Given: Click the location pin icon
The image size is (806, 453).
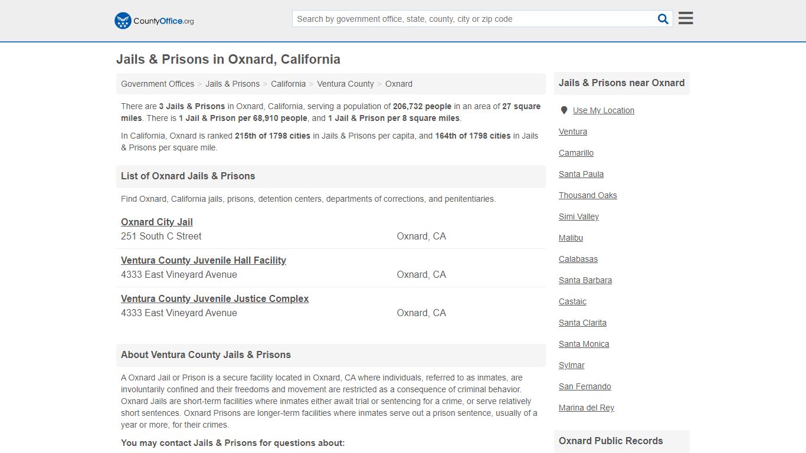Looking at the screenshot, I should pyautogui.click(x=564, y=110).
